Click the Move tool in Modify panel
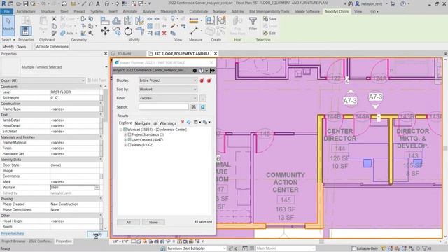This screenshot has width=448, height=252. 105,31
